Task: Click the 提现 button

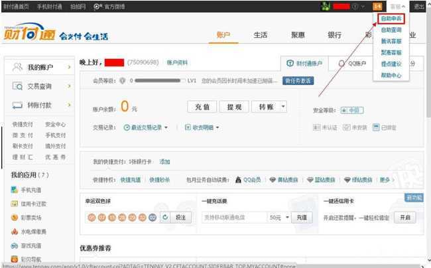Action: click(234, 107)
